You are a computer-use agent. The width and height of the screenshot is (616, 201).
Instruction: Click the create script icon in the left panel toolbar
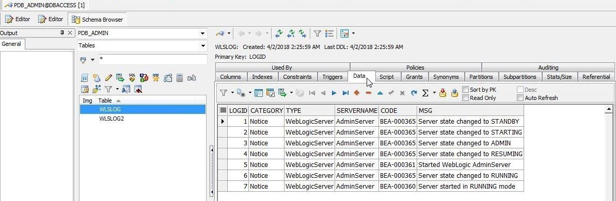pos(85,78)
